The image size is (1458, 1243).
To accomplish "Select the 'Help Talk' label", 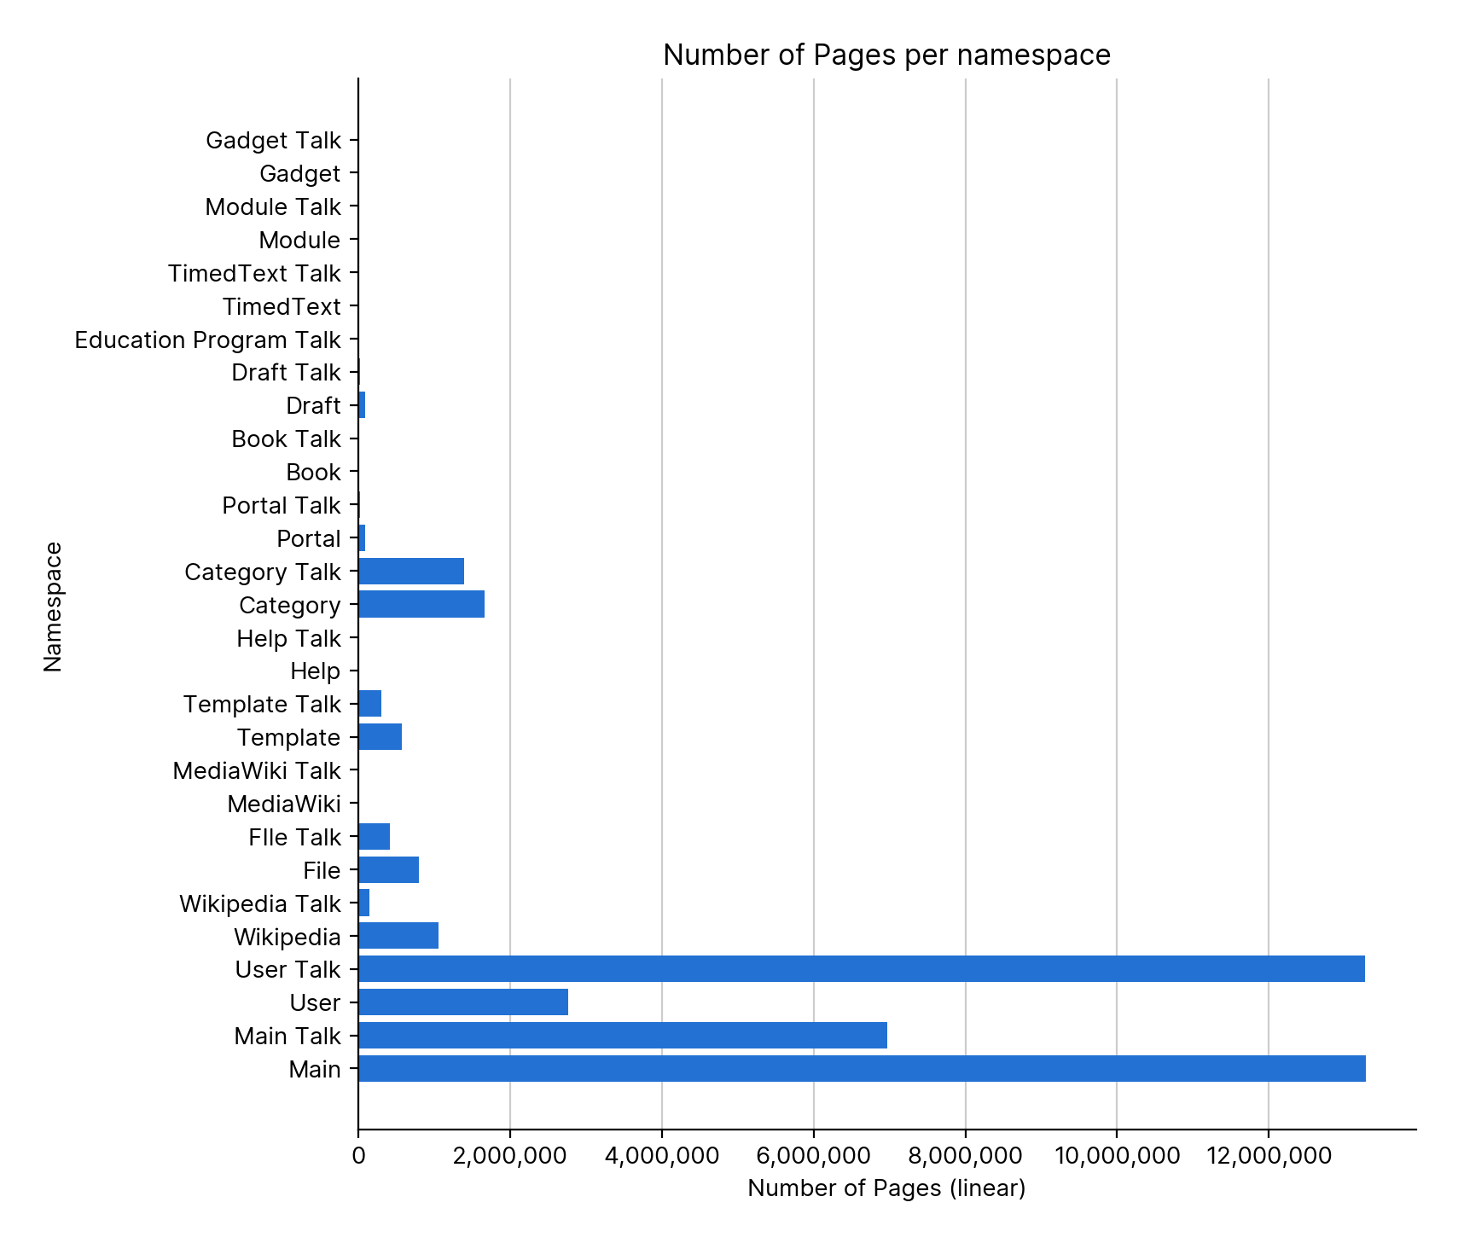I will 288,638.
